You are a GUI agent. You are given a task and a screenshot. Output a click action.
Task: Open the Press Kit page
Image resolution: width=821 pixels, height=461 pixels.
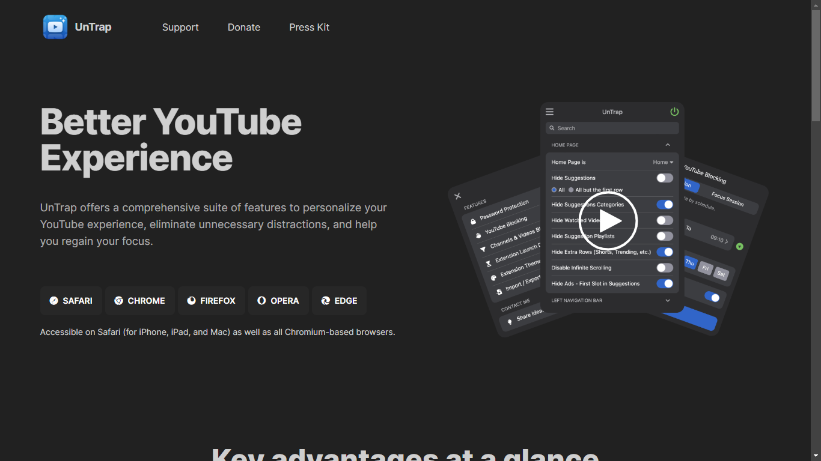(310, 27)
